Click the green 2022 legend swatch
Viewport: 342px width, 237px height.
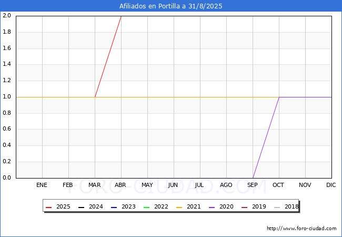pyautogui.click(x=147, y=208)
